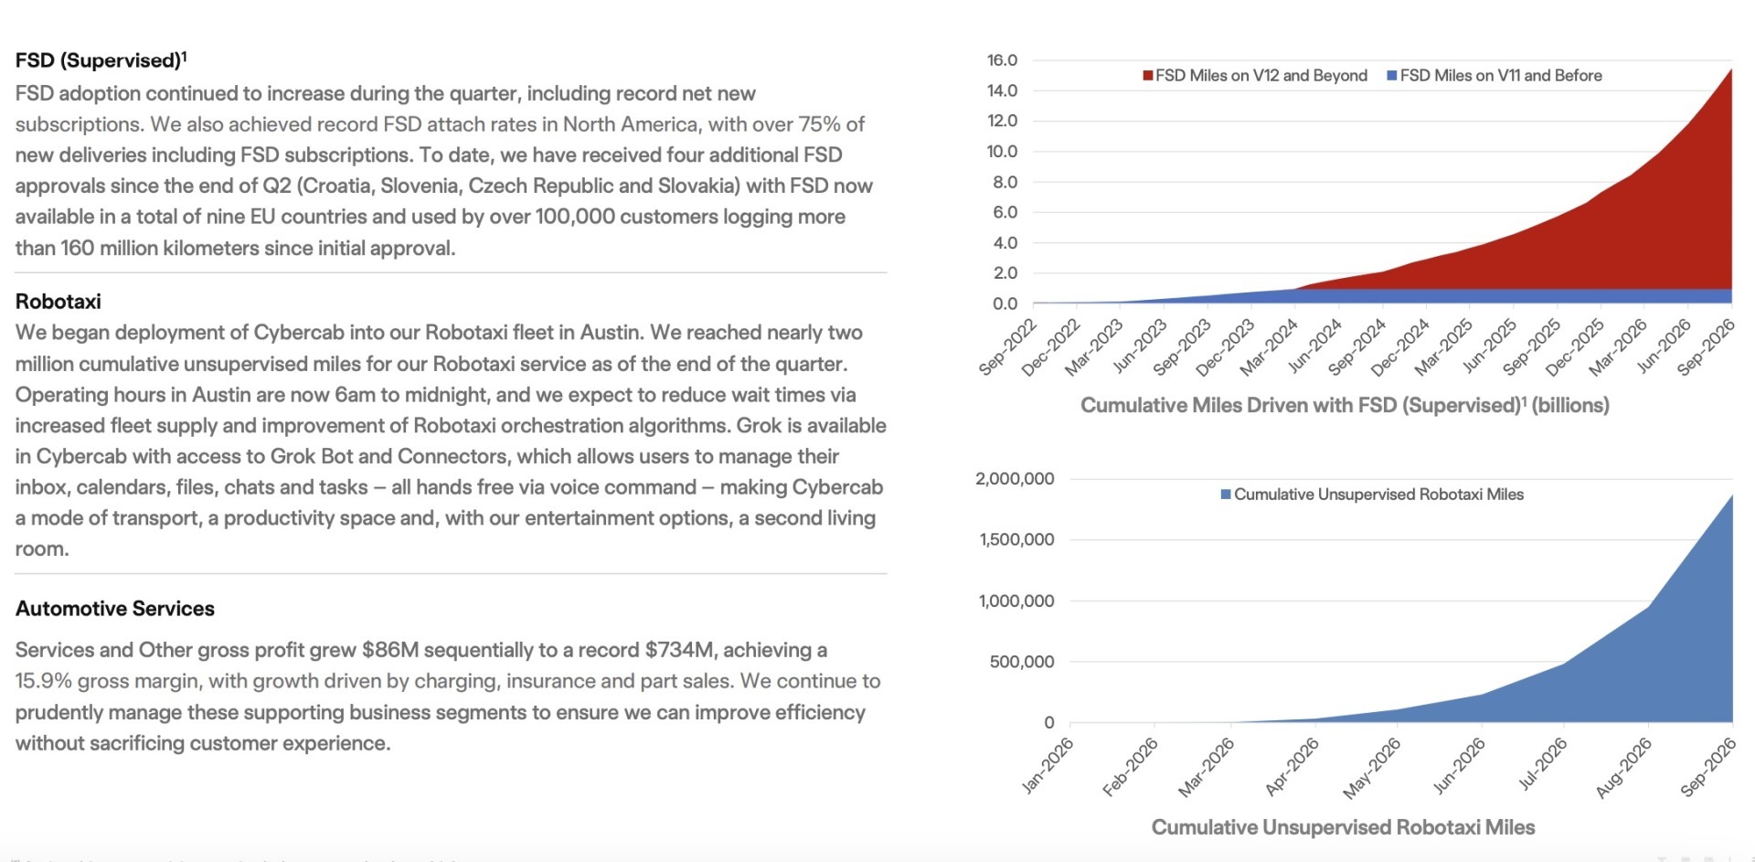Click the 2,000,000 y-axis value
1755x862 pixels.
point(1015,479)
